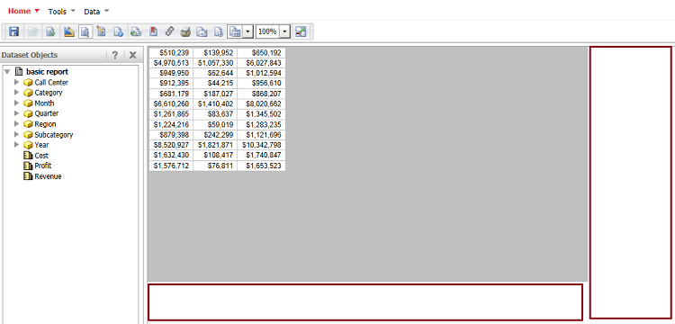Select Year in dataset tree
The image size is (675, 324).
[41, 145]
